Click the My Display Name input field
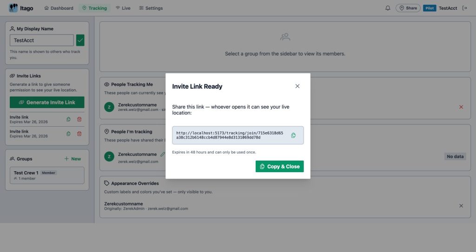The image size is (476, 252). 42,40
